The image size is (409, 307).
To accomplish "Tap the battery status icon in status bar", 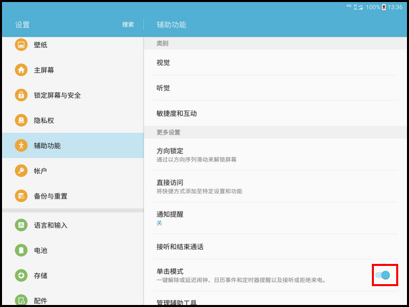I will pyautogui.click(x=384, y=7).
